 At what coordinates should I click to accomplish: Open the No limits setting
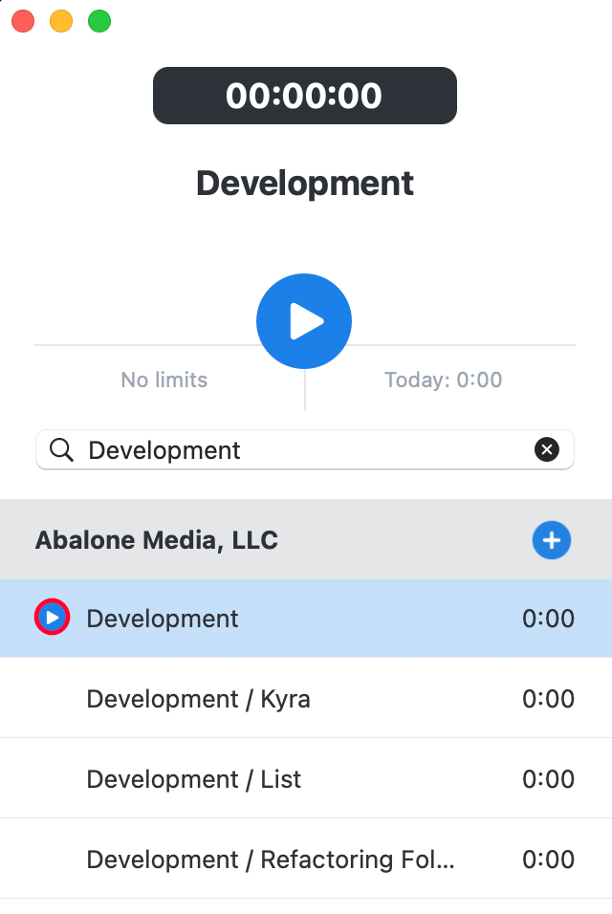click(164, 381)
